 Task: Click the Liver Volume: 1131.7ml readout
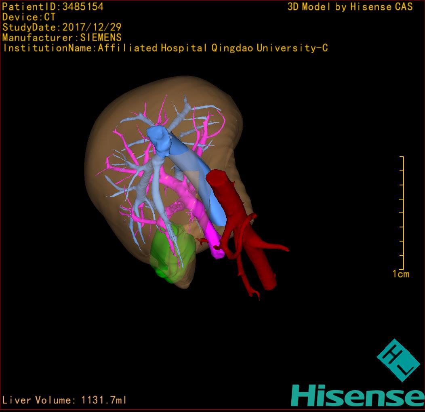(x=65, y=400)
